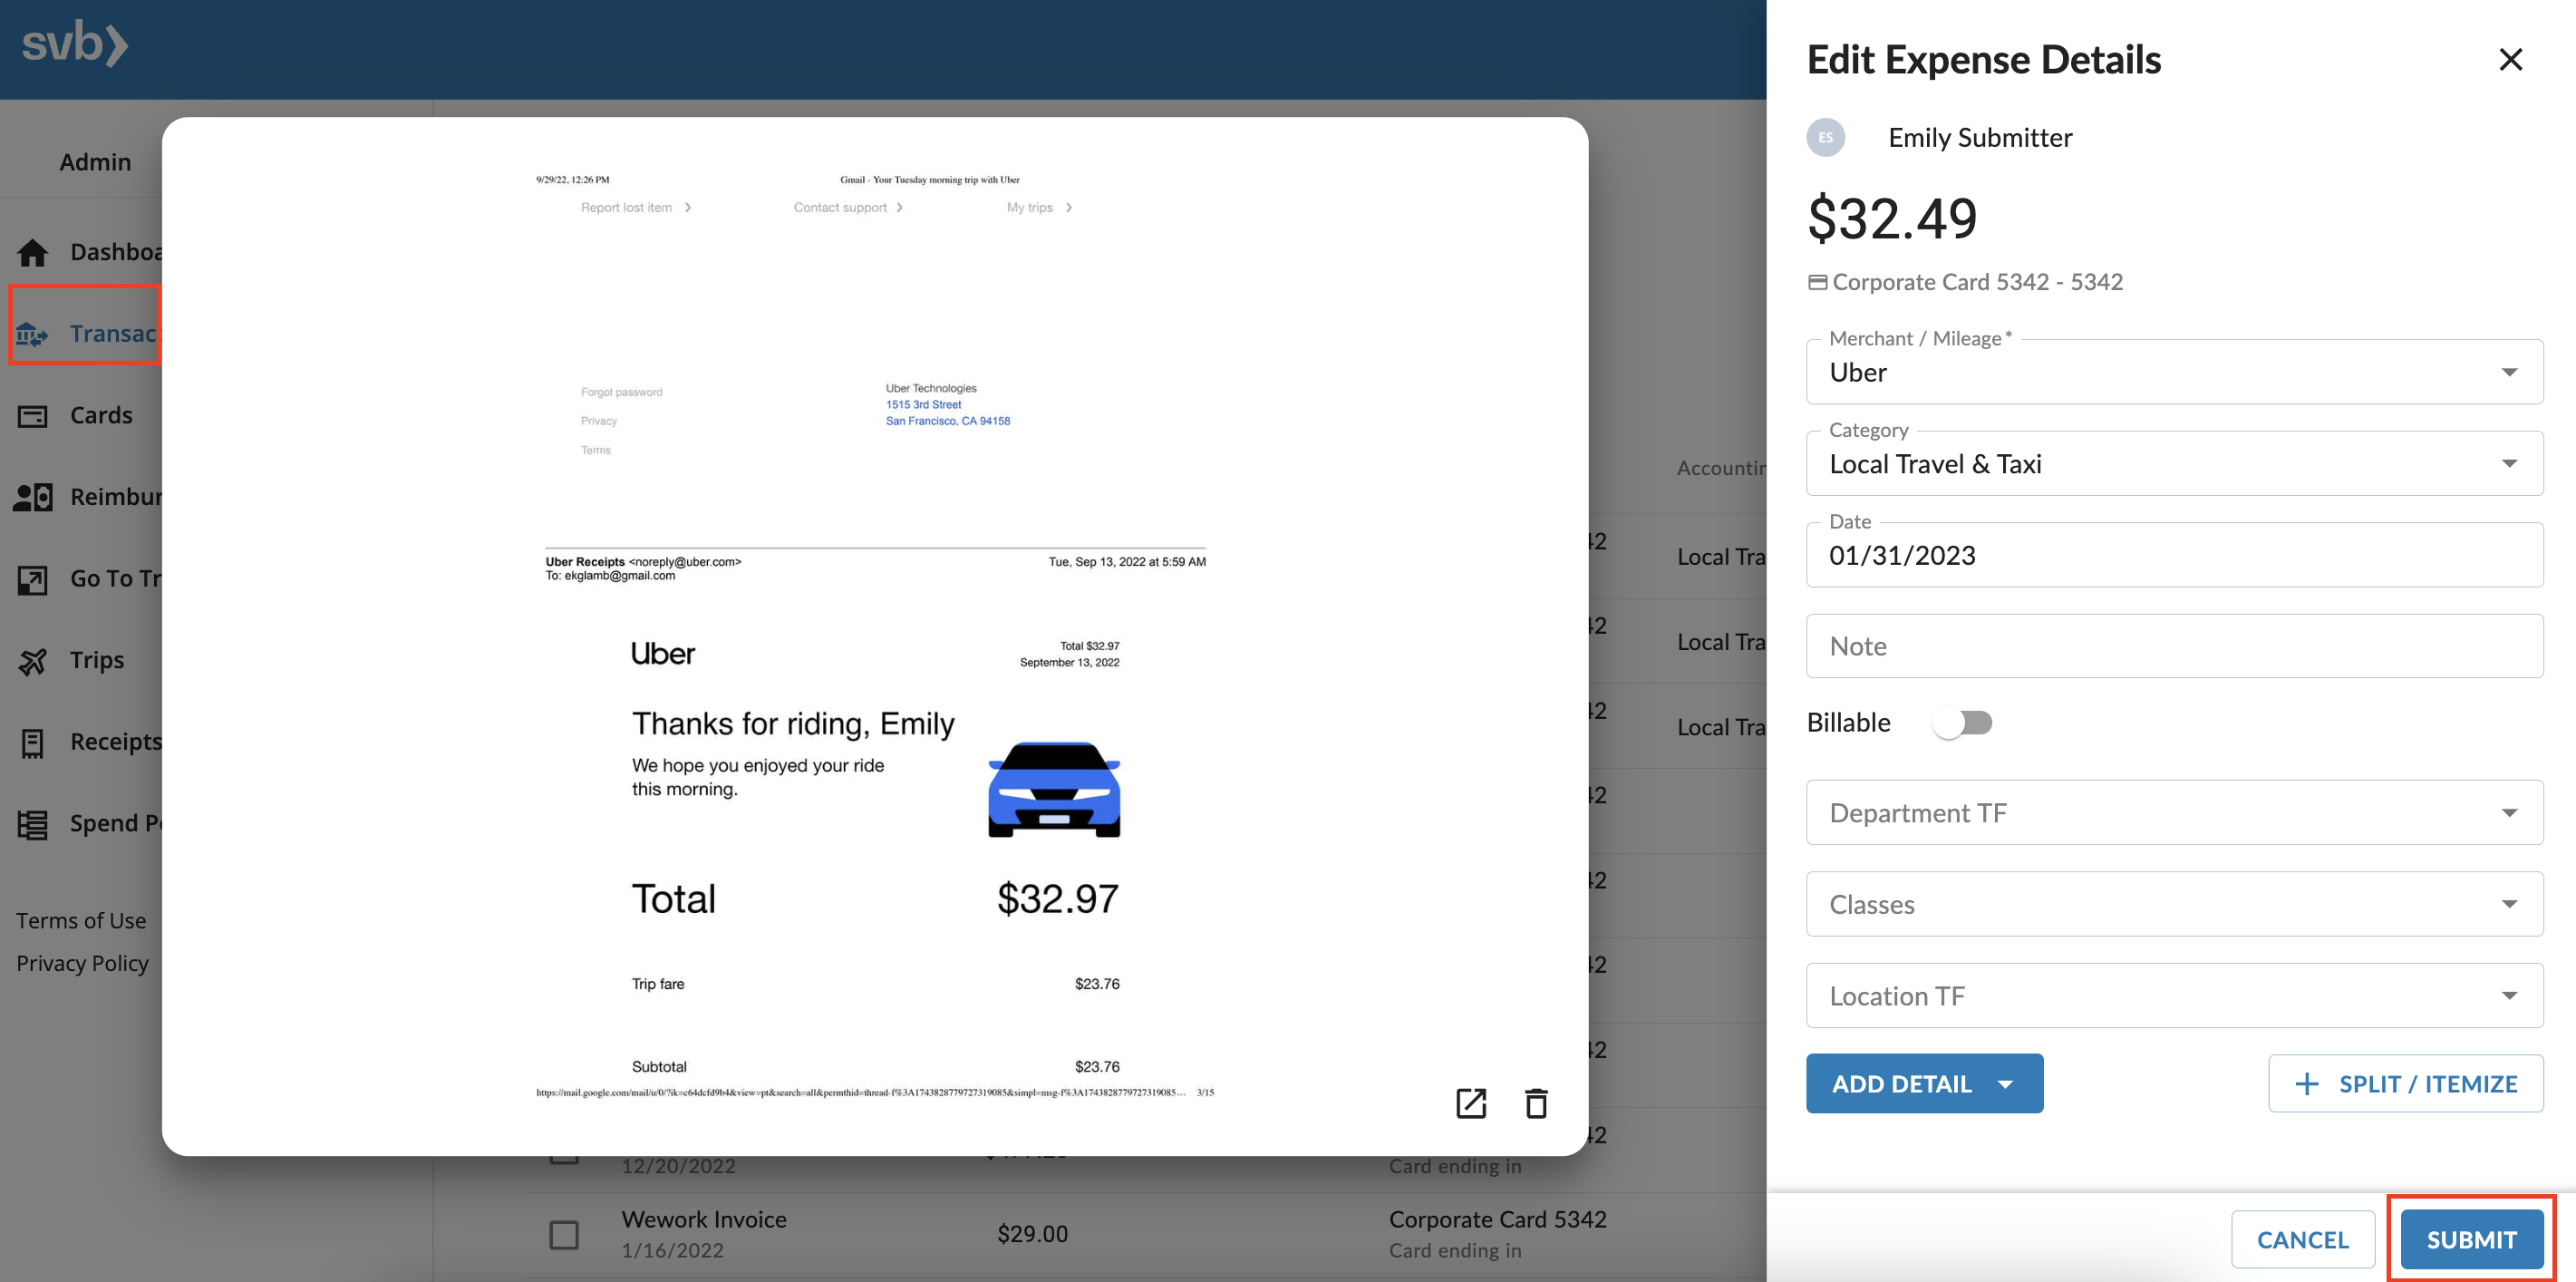
Task: Click the Date field
Action: click(2174, 555)
